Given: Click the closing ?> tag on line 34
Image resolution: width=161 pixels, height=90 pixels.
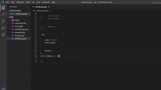Looking at the screenshot, I should tap(42, 61).
